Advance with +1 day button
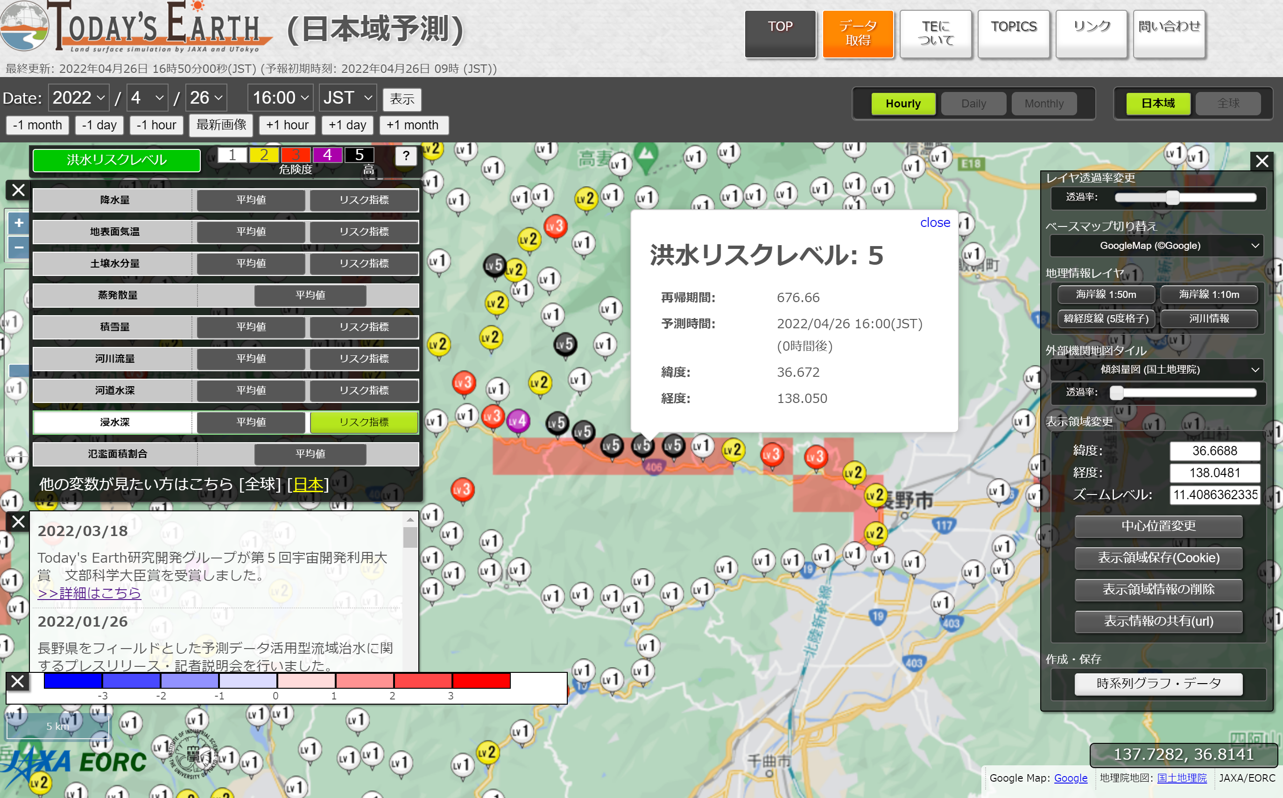 [x=347, y=125]
